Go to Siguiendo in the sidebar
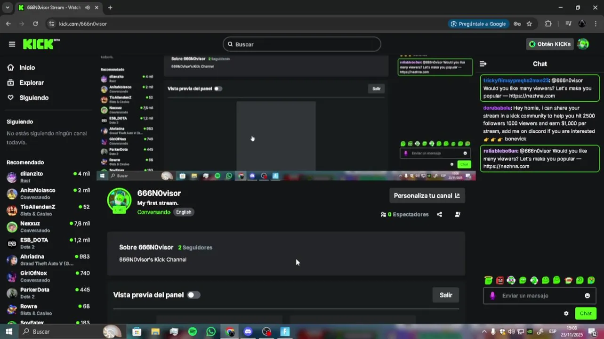 point(33,97)
